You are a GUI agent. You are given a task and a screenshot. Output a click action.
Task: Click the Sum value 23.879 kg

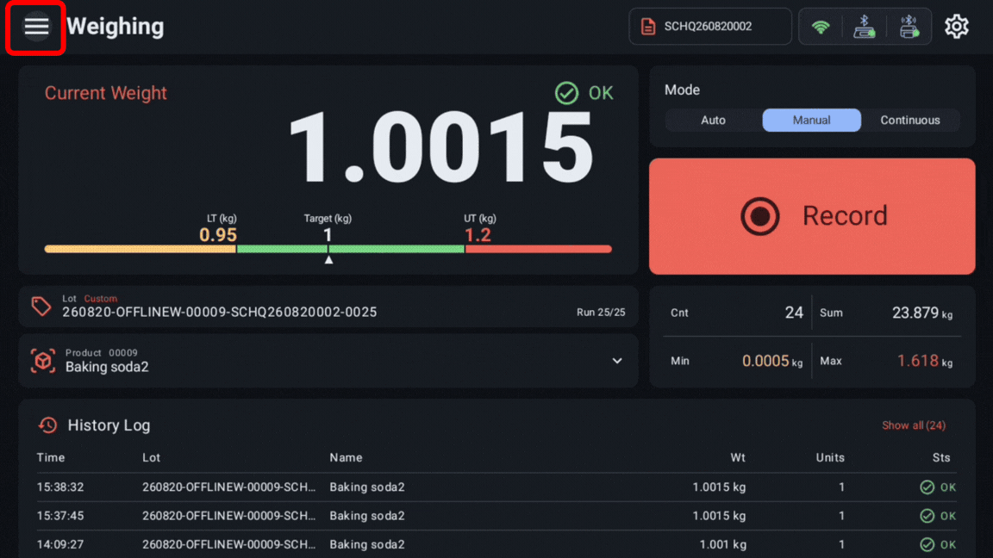[922, 313]
